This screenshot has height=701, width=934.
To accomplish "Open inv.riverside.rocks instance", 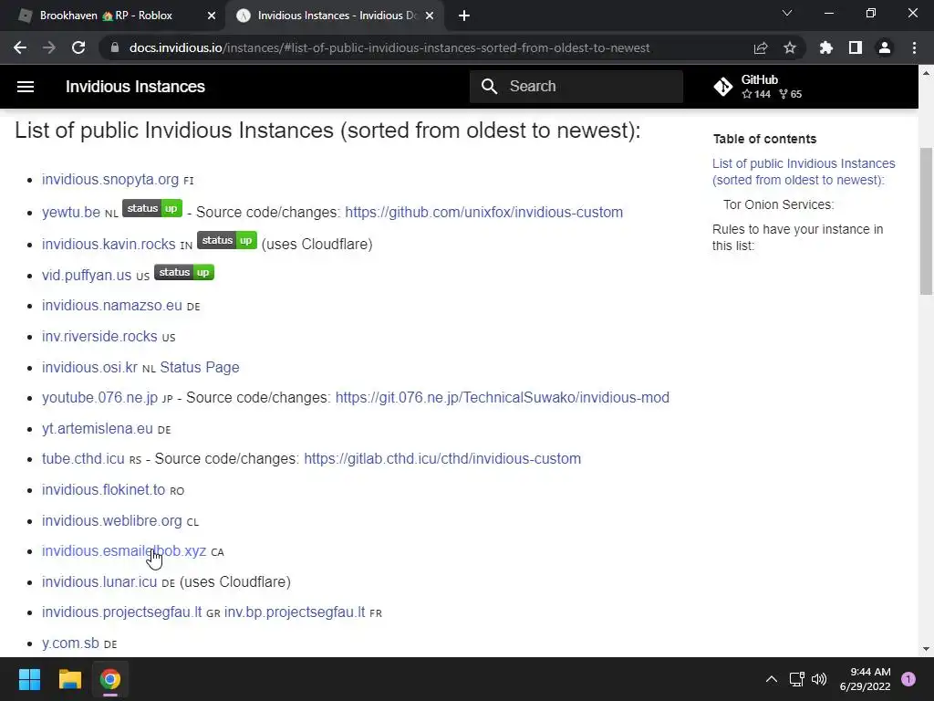I will 99,336.
